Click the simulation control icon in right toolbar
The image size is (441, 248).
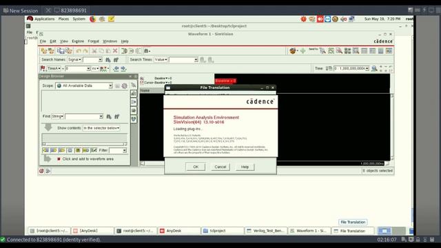[293, 51]
